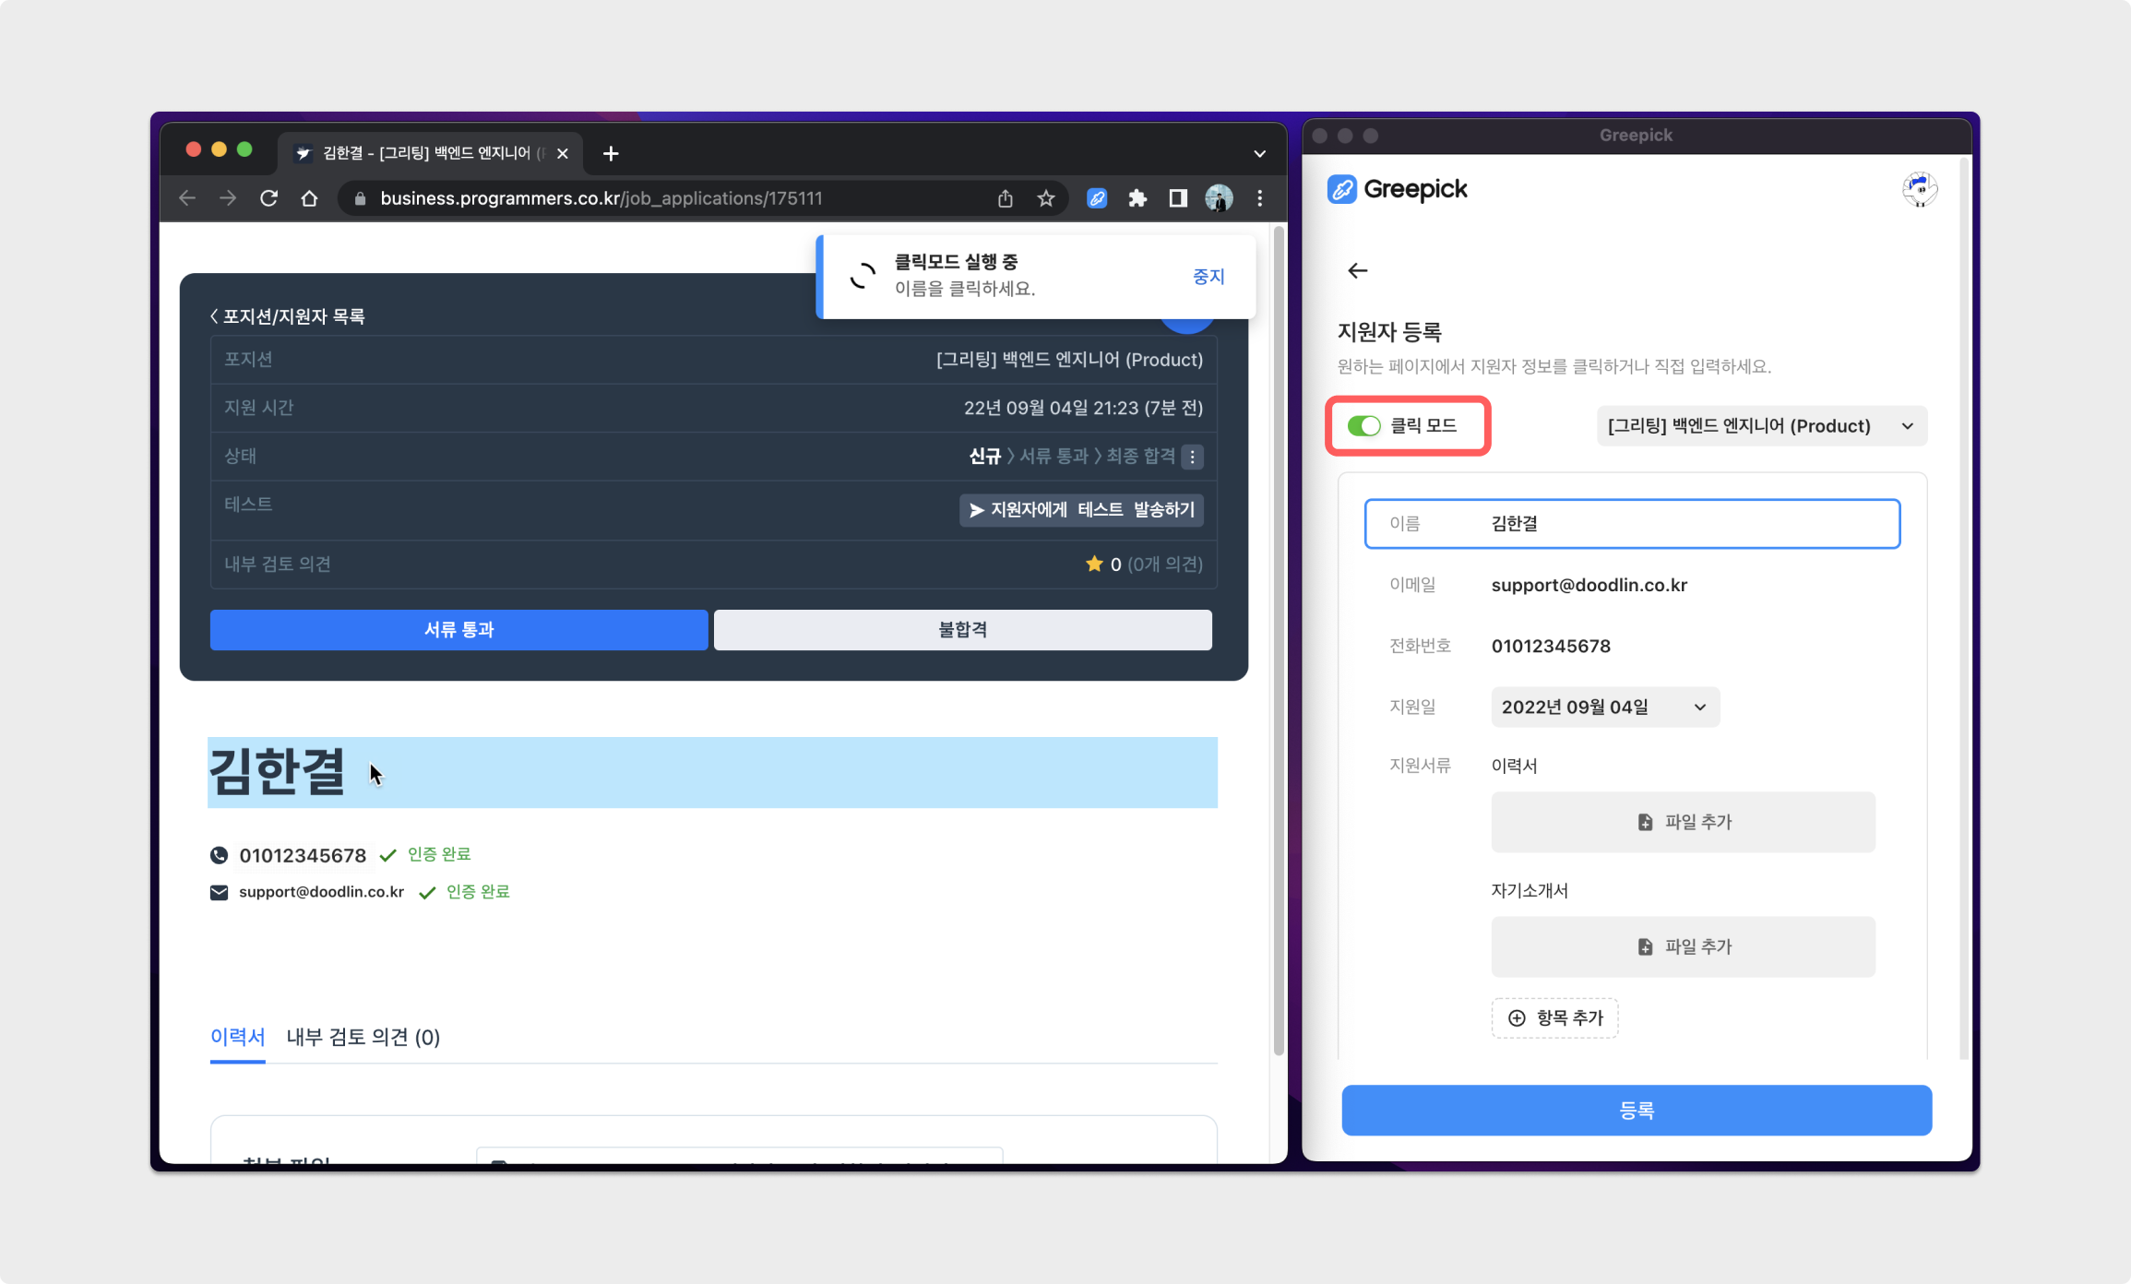The image size is (2131, 1284).
Task: Click the share icon in address bar
Action: [1006, 198]
